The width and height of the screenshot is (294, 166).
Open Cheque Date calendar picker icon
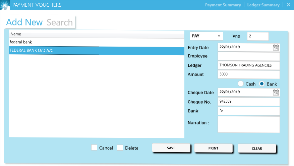pyautogui.click(x=276, y=92)
